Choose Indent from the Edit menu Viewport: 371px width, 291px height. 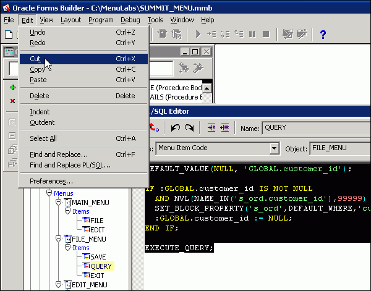pos(83,112)
